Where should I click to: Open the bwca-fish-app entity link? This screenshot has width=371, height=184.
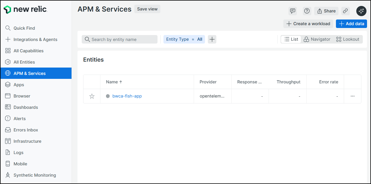[x=127, y=96]
